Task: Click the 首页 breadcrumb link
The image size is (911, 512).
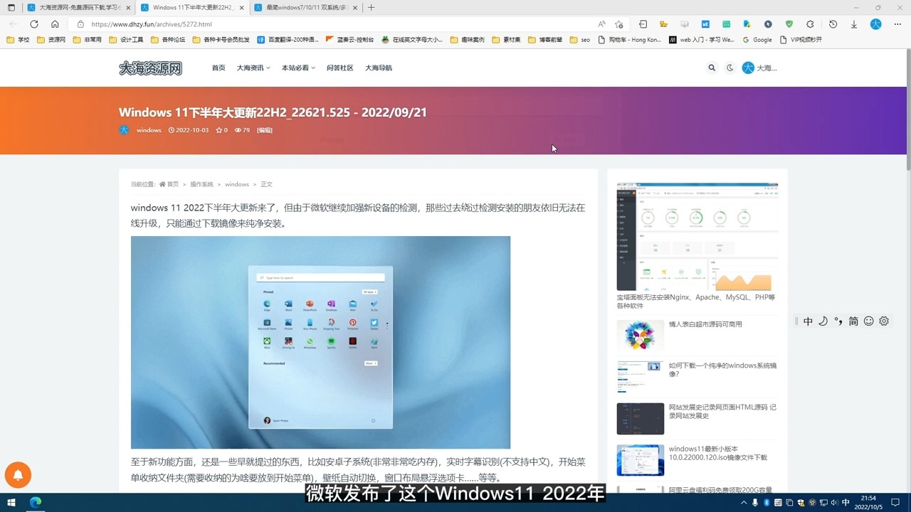Action: 173,184
